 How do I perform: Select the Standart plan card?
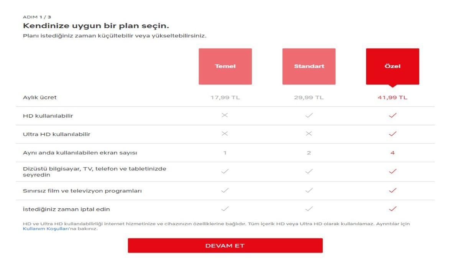309,66
